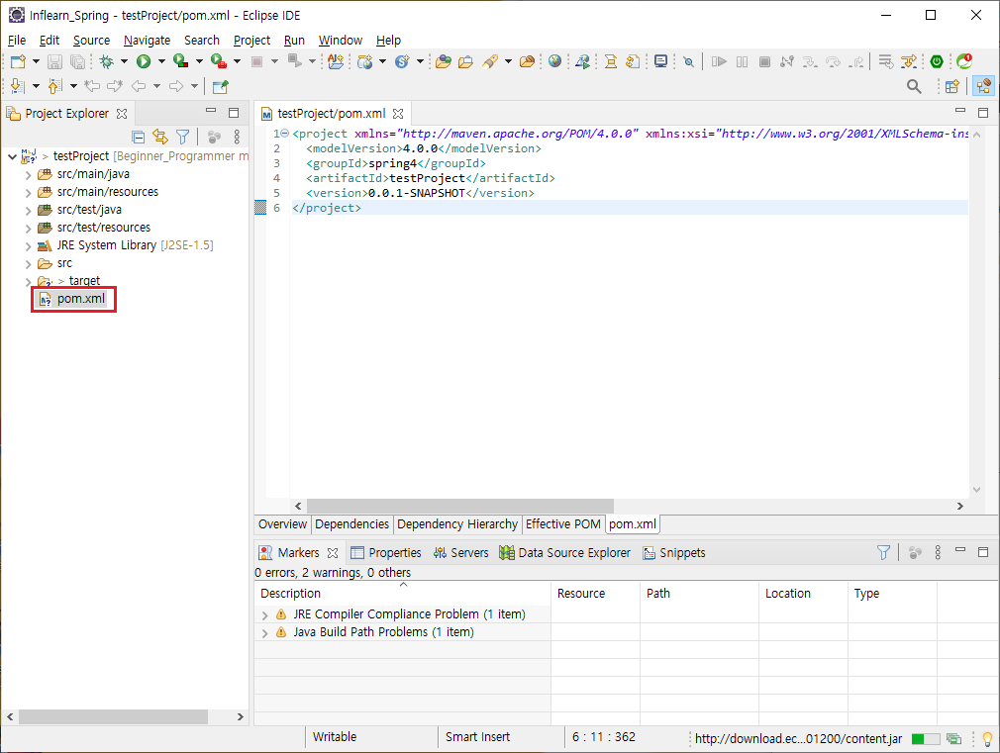The image size is (1000, 753).
Task: Open the Data Source Explorer tab
Action: click(564, 553)
